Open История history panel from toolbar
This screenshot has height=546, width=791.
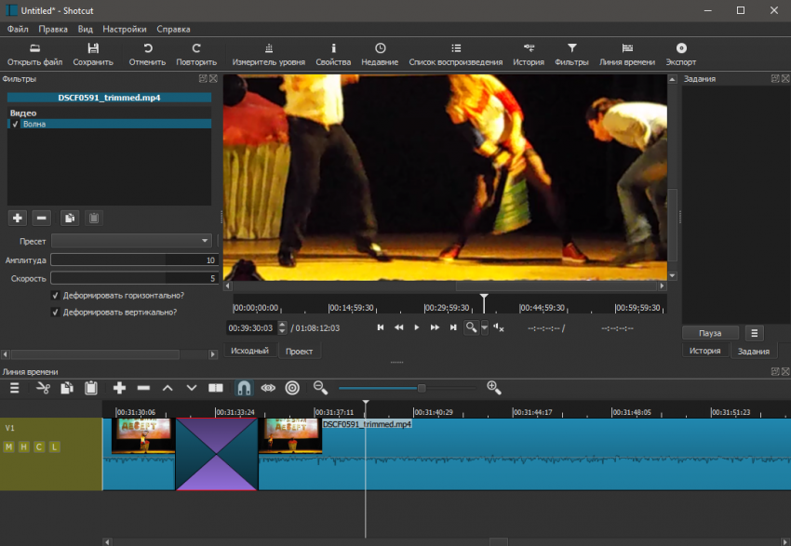(529, 55)
